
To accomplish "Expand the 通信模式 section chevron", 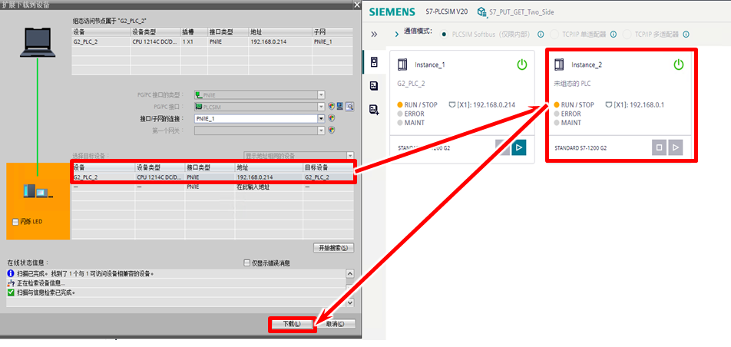I will pyautogui.click(x=396, y=34).
